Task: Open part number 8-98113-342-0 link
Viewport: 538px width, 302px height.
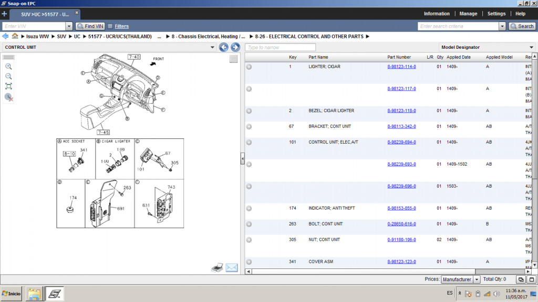Action: point(401,126)
